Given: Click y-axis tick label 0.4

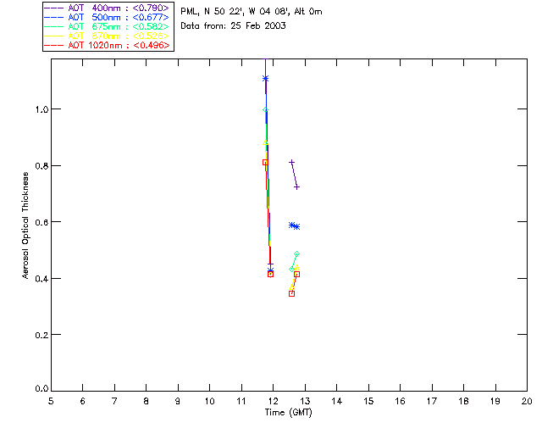Looking at the screenshot, I should click(41, 278).
